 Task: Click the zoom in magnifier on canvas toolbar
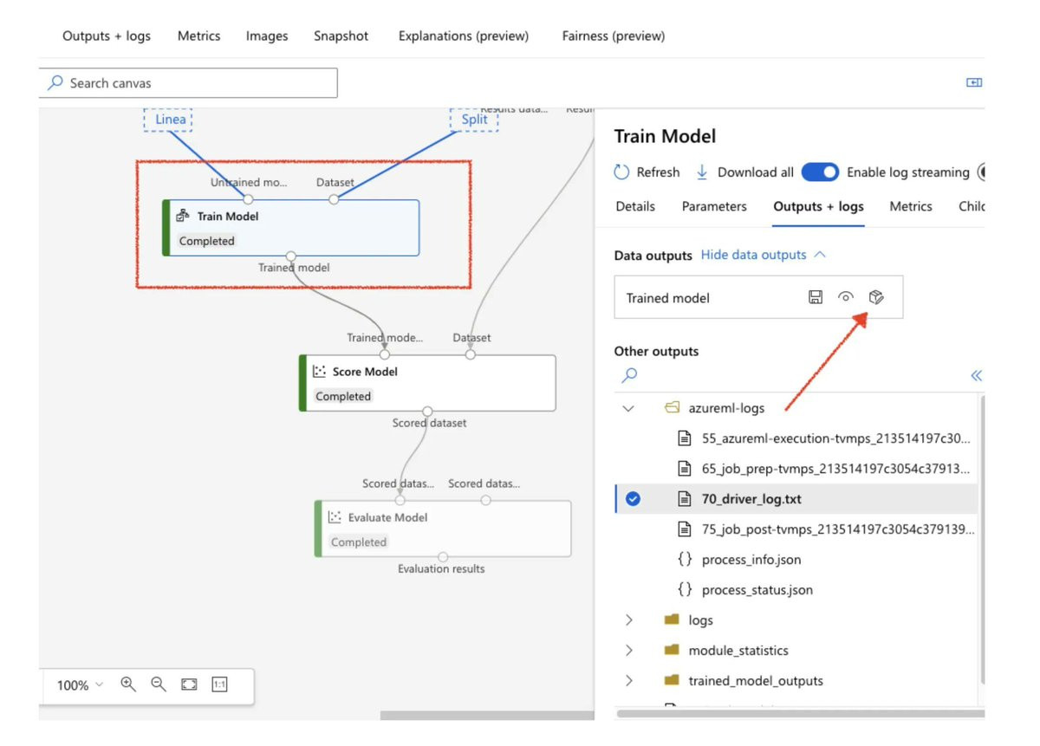coord(128,684)
